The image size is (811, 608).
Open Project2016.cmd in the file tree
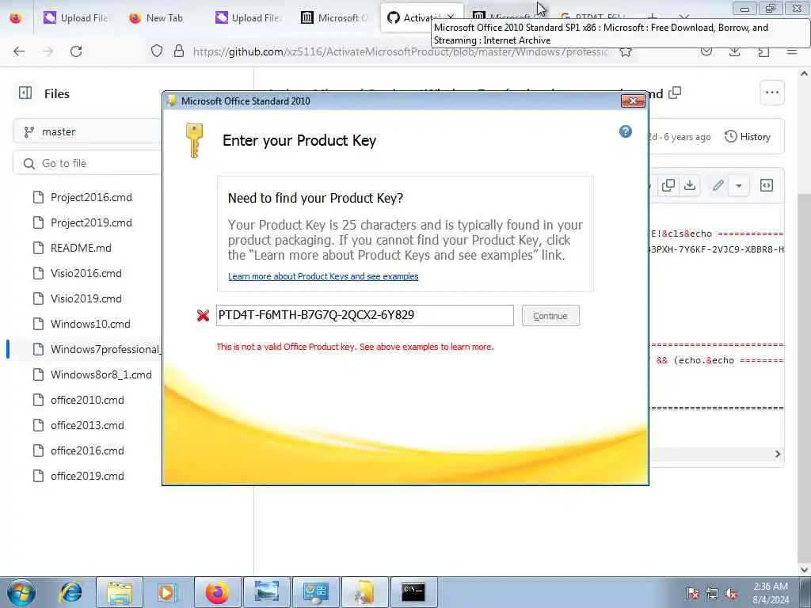pos(91,197)
